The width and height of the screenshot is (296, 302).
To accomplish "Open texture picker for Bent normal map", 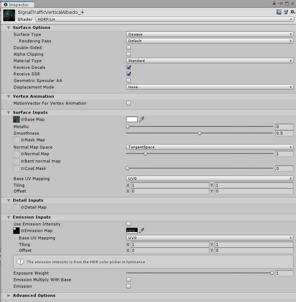I will [23, 161].
